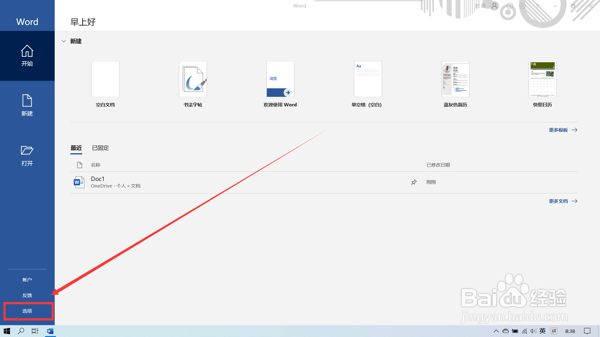The image size is (600, 337).
Task: Switch to the 最近 tab
Action: 76,148
